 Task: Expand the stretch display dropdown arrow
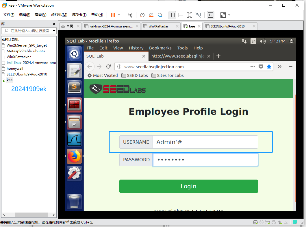point(229,15)
